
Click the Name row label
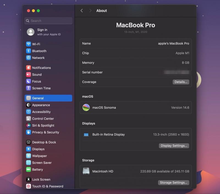pos(86,44)
